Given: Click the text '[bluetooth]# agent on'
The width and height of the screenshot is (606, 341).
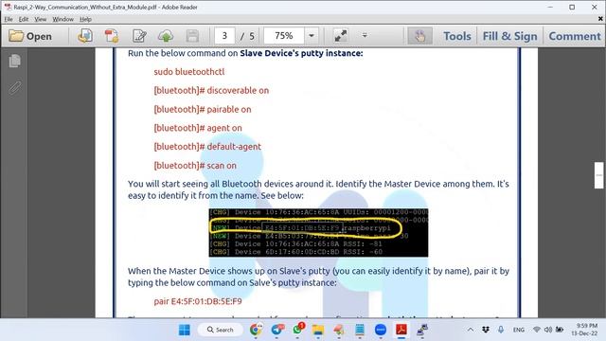Looking at the screenshot, I should pos(198,128).
